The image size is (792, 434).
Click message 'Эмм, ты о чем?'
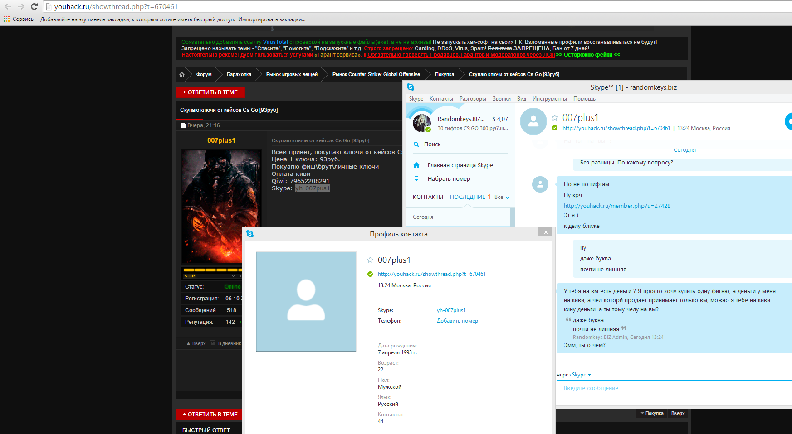585,345
